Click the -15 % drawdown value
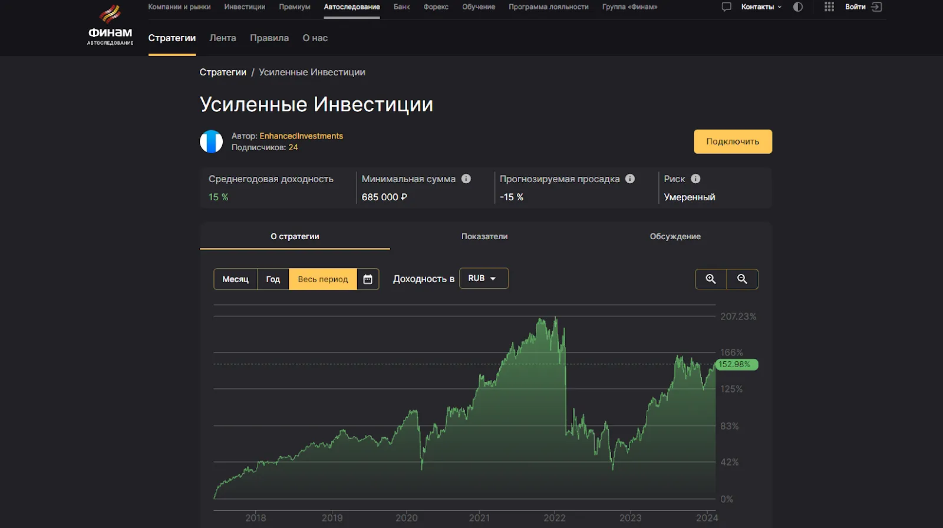 pos(512,197)
